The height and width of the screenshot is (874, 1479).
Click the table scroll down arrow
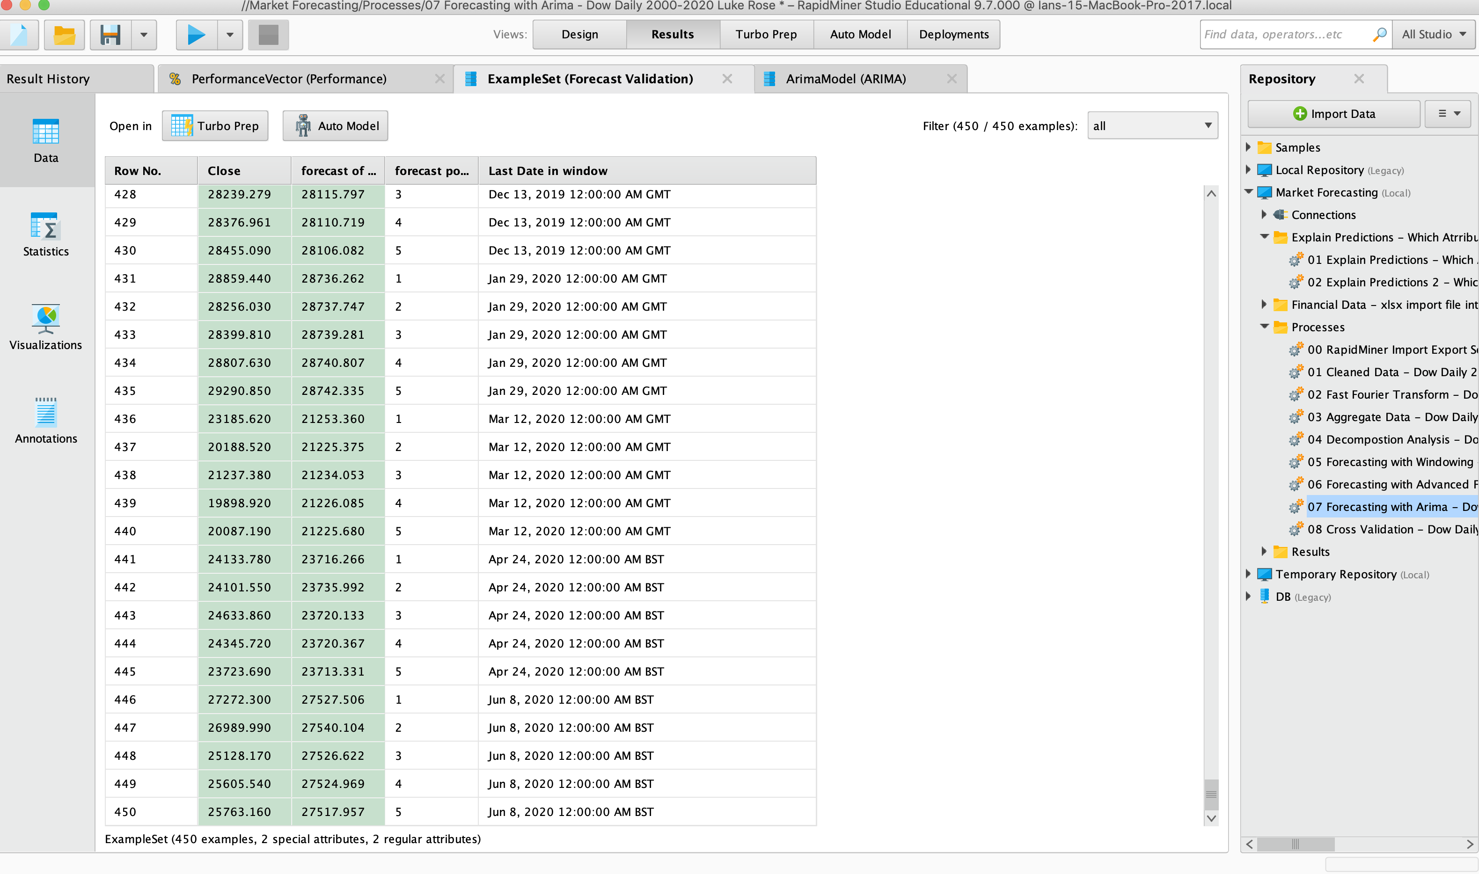click(x=1211, y=818)
